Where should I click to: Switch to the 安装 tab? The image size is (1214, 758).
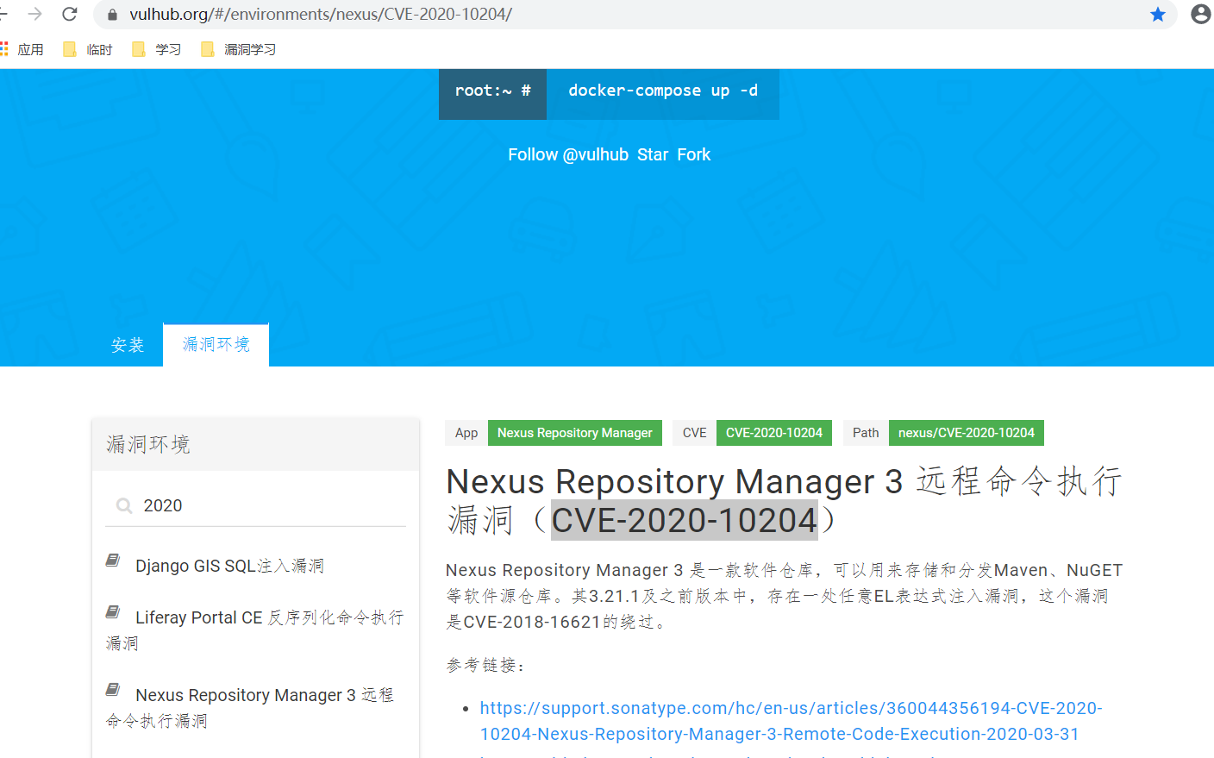tap(128, 345)
